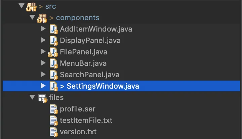Click the MenuBar.java file icon
Screen dimensions: 242x139
53,63
